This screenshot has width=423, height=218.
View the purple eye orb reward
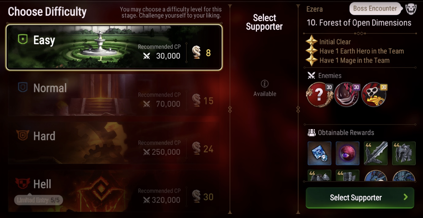pos(348,153)
